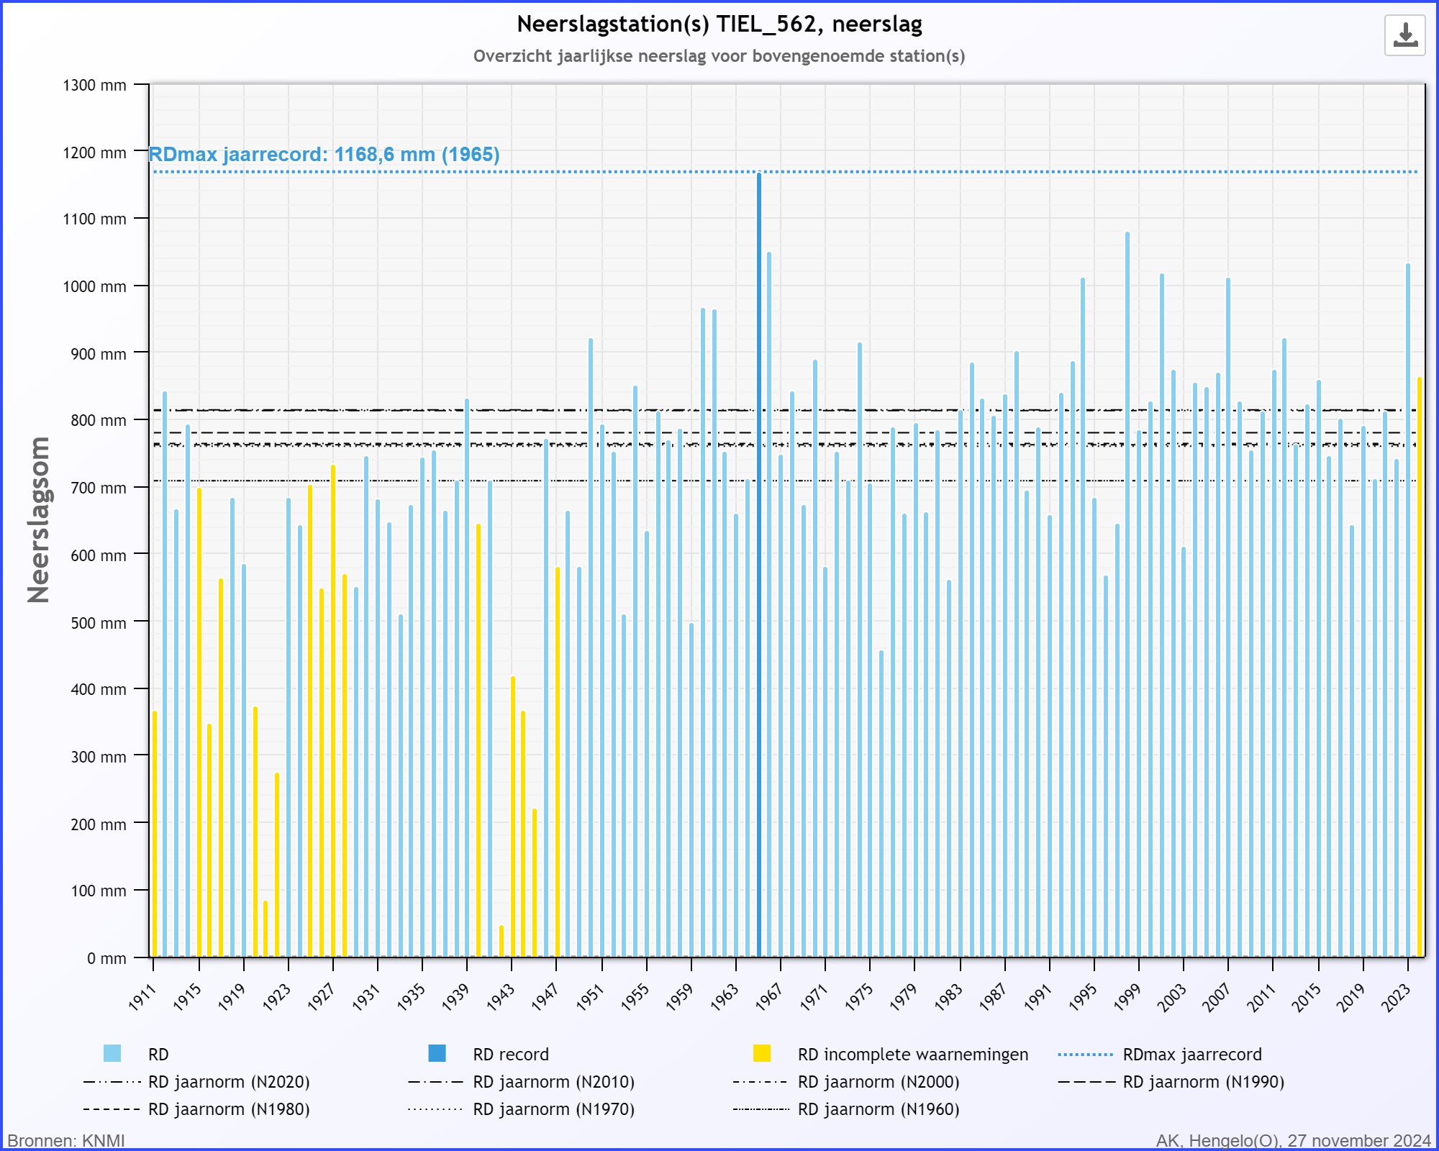This screenshot has width=1439, height=1151.
Task: Click the yellow RD incomplete legend swatch
Action: (x=762, y=1054)
